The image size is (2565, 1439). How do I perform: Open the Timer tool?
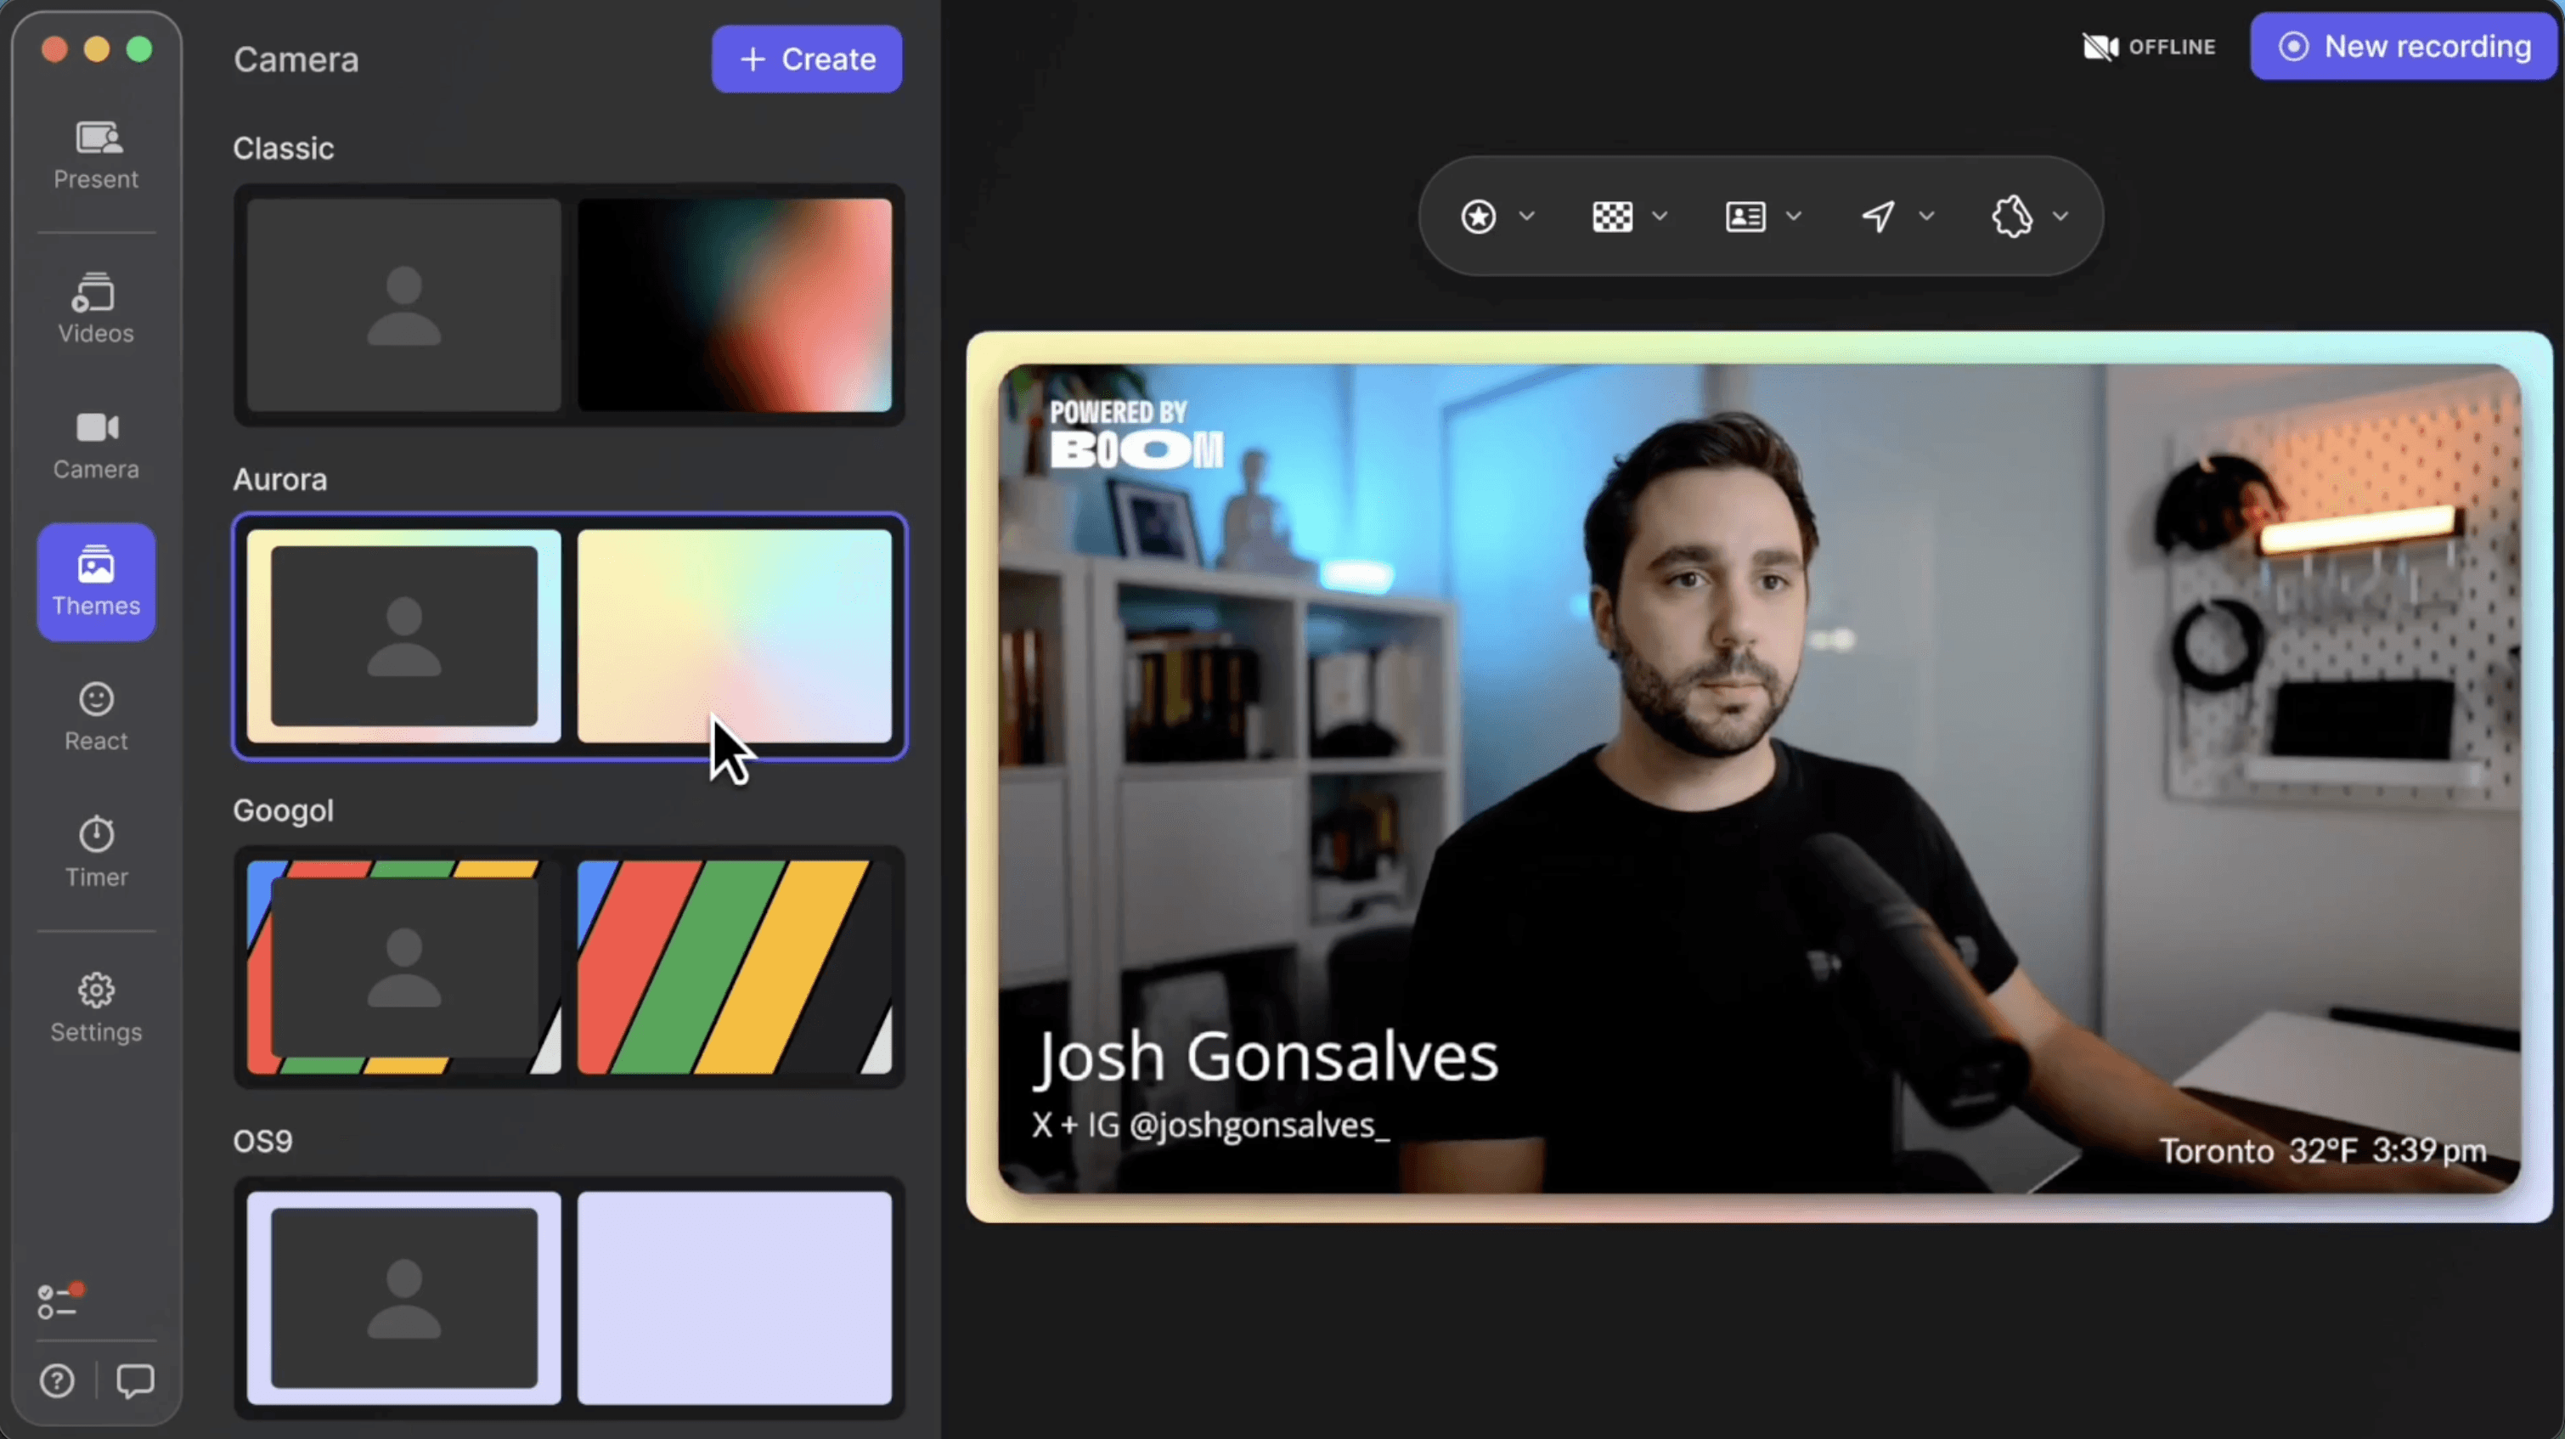(x=96, y=851)
